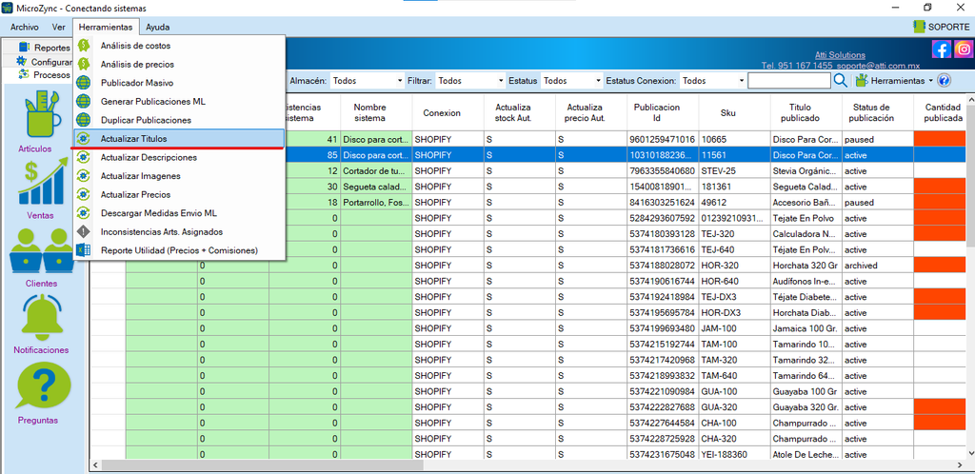The image size is (975, 474).
Task: Click the Configuraciones gear icon
Action: (22, 61)
